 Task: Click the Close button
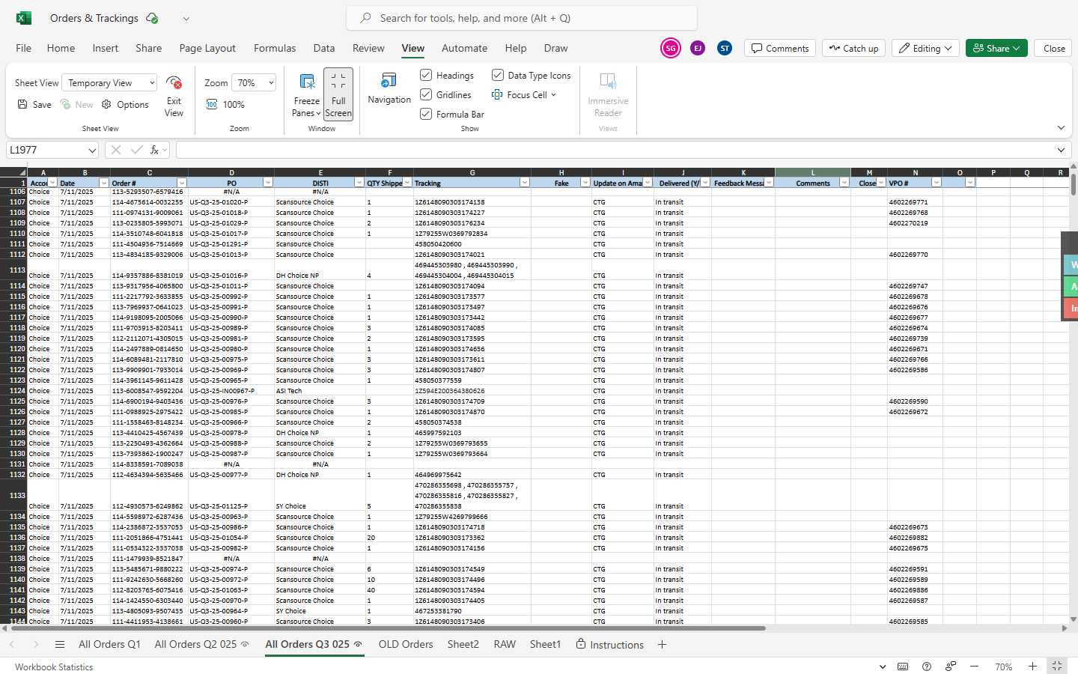(x=1054, y=48)
